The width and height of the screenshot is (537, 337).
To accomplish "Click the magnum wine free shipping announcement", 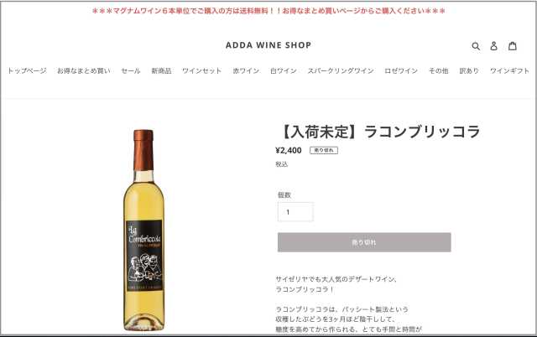I will coord(268,11).
